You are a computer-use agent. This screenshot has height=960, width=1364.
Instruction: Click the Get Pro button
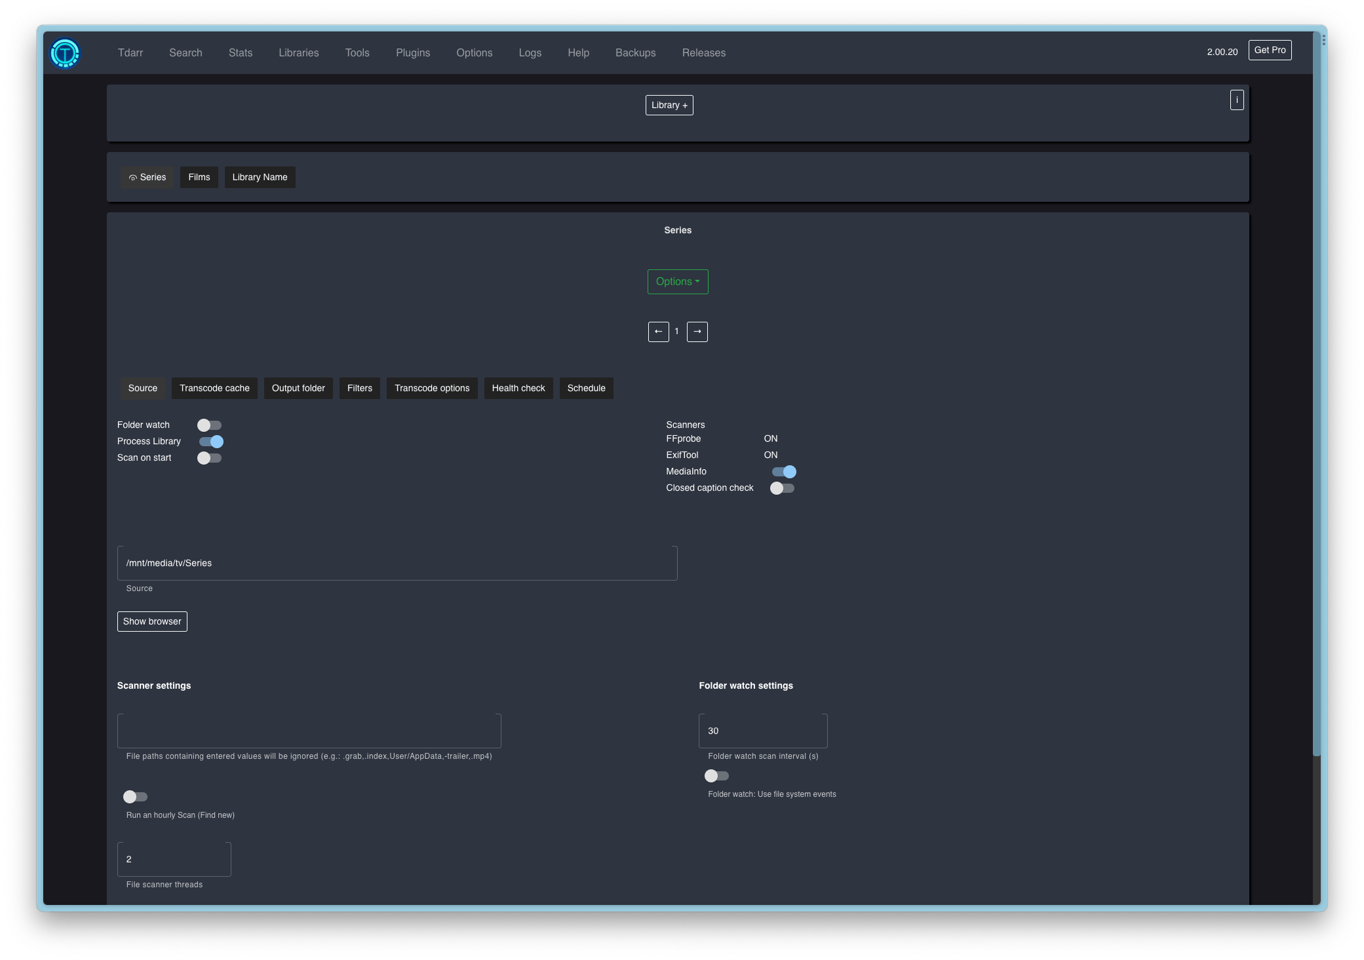[1270, 50]
